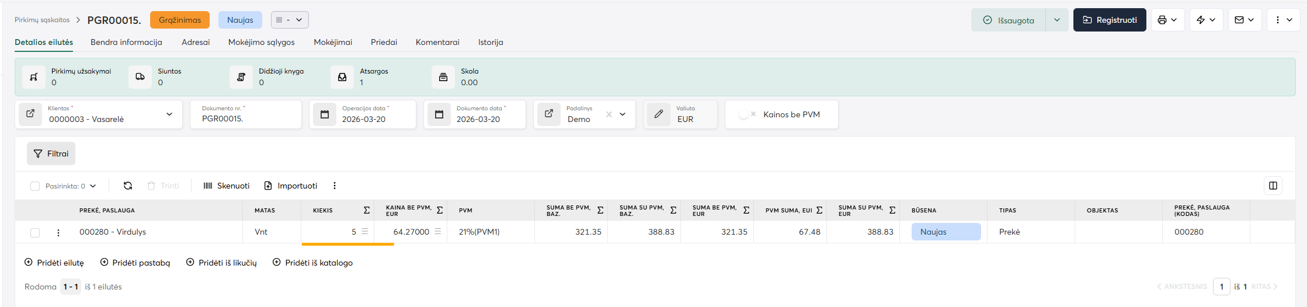Click Pridėti eilutę to add row

click(54, 263)
